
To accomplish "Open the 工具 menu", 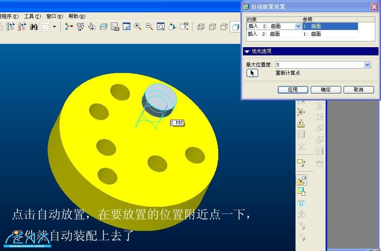I will pyautogui.click(x=32, y=16).
